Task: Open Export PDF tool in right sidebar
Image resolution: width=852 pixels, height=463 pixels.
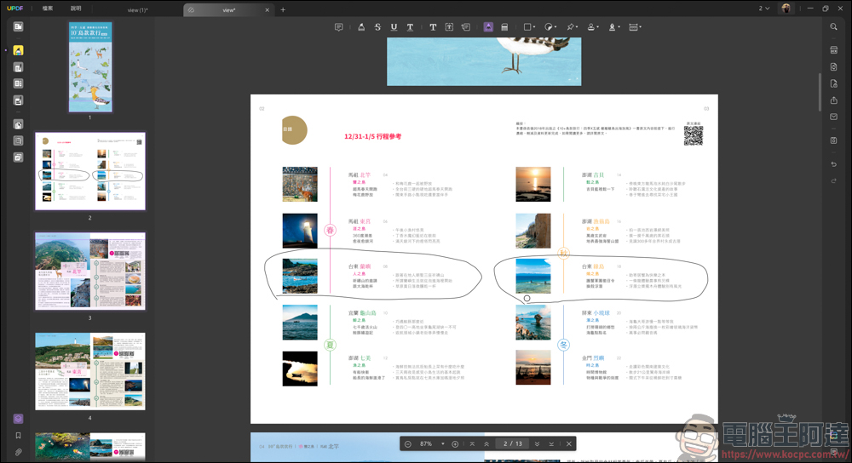Action: pyautogui.click(x=833, y=66)
